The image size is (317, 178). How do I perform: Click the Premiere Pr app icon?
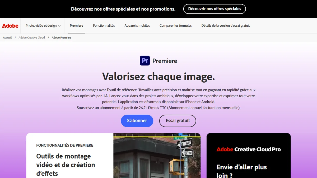pyautogui.click(x=145, y=61)
